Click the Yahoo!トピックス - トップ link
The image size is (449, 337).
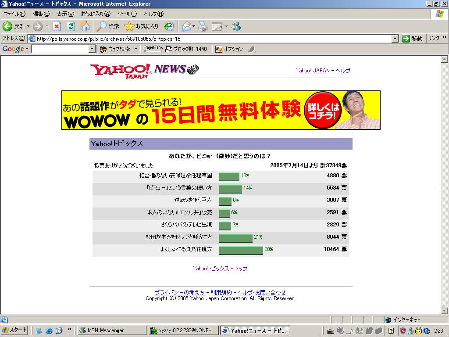click(x=220, y=269)
